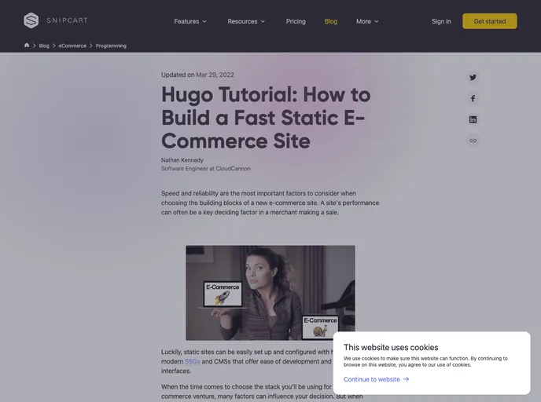Viewport: 541px width, 402px height.
Task: Click the author name Nathan Kennedy
Action: click(182, 160)
